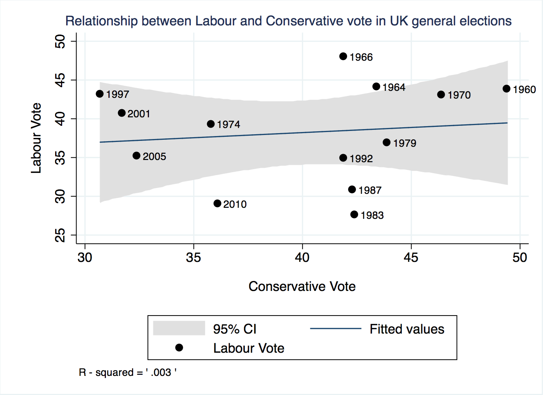Screen dimensions: 543x395
Task: Click the Labour Vote y-axis title
Action: [36, 138]
